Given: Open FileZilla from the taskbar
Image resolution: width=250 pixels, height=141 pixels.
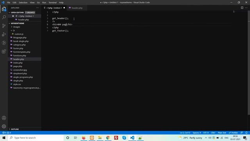Looking at the screenshot, I should (116, 137).
